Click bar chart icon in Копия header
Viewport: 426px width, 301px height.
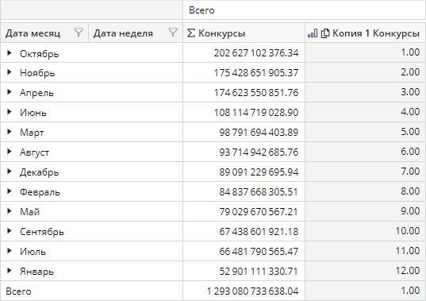313,33
